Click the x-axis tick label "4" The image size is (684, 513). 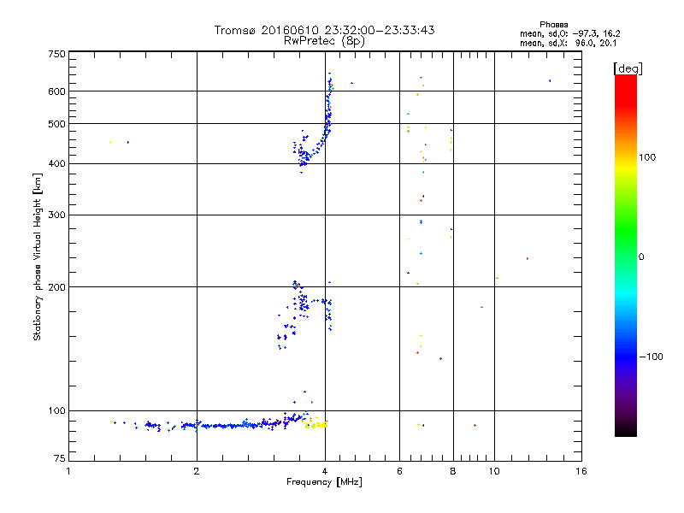(325, 471)
